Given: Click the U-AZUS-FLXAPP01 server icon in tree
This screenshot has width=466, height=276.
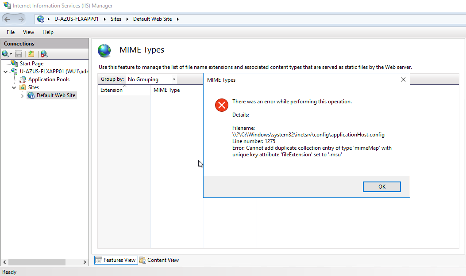Looking at the screenshot, I should click(14, 72).
